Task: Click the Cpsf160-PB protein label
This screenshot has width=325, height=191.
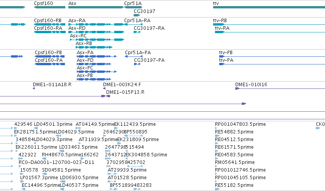Action: [x=48, y=53]
